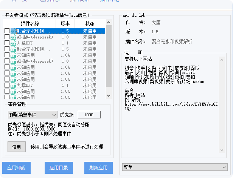233x178 pixels.
Task: Click the DLL icon beside AI插件(deepseek)
Action: click(x=13, y=61)
